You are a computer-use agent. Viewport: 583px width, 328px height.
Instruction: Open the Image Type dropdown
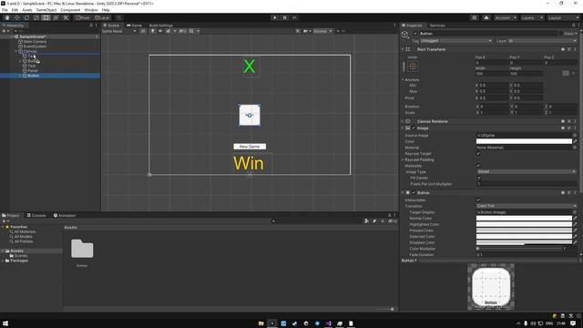click(x=527, y=172)
